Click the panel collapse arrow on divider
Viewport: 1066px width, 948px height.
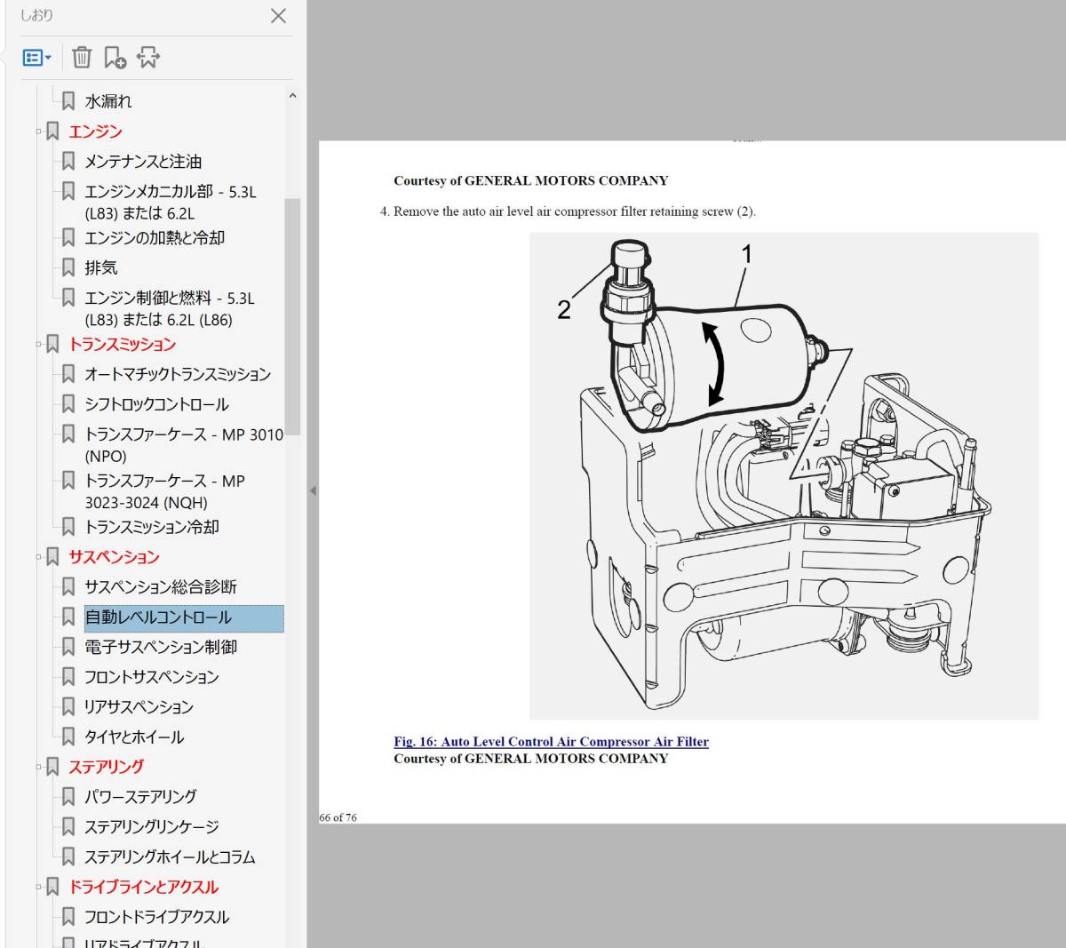point(313,490)
